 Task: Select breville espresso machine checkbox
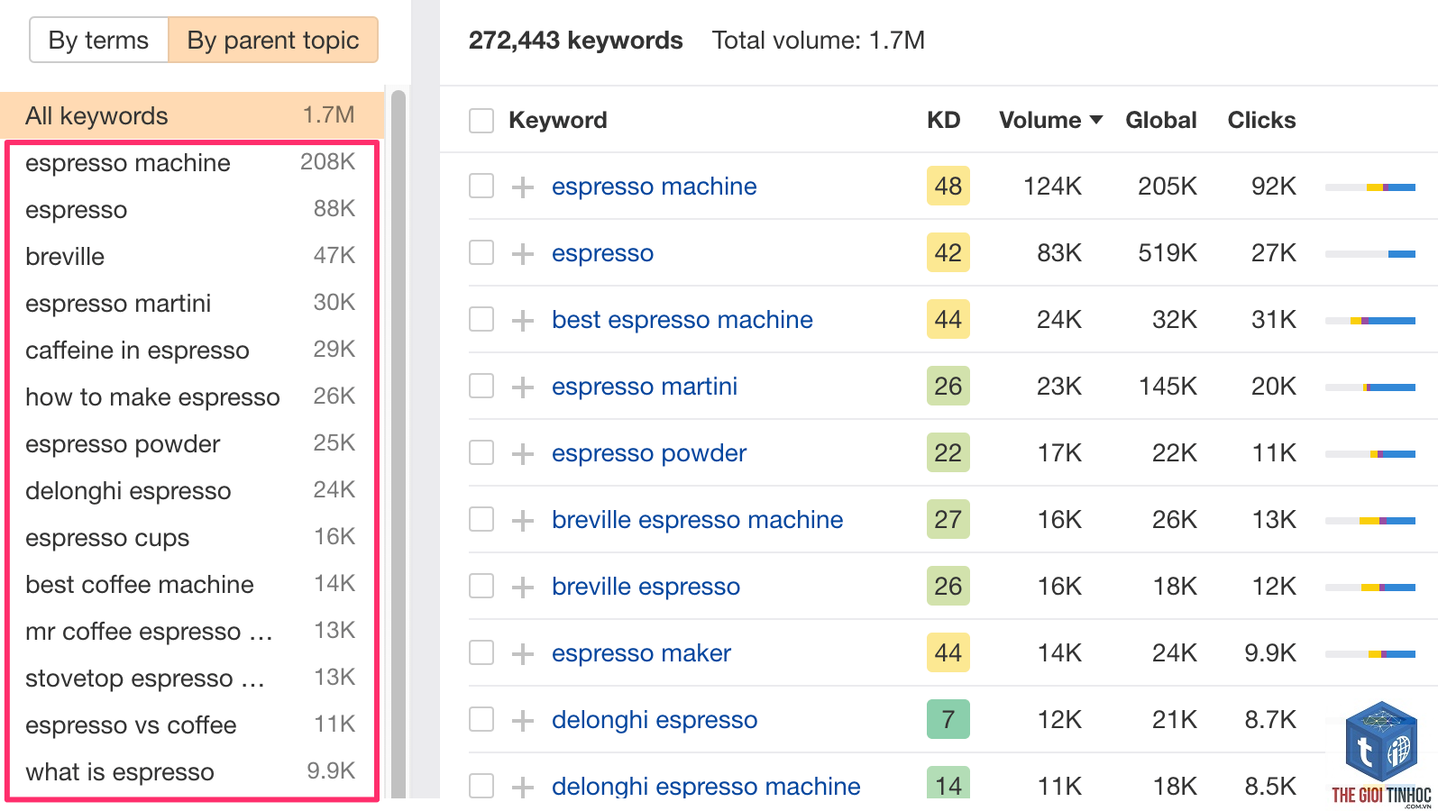(481, 519)
